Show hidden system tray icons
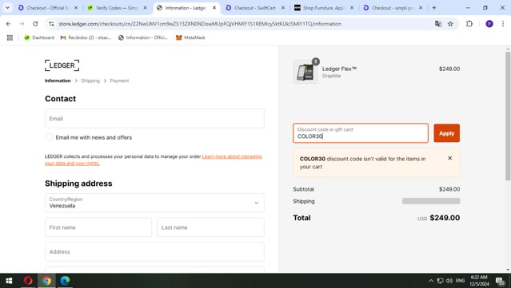This screenshot has width=511, height=288. (431, 281)
